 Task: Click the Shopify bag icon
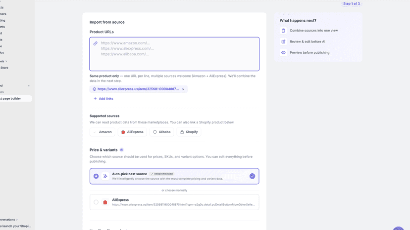[182, 132]
